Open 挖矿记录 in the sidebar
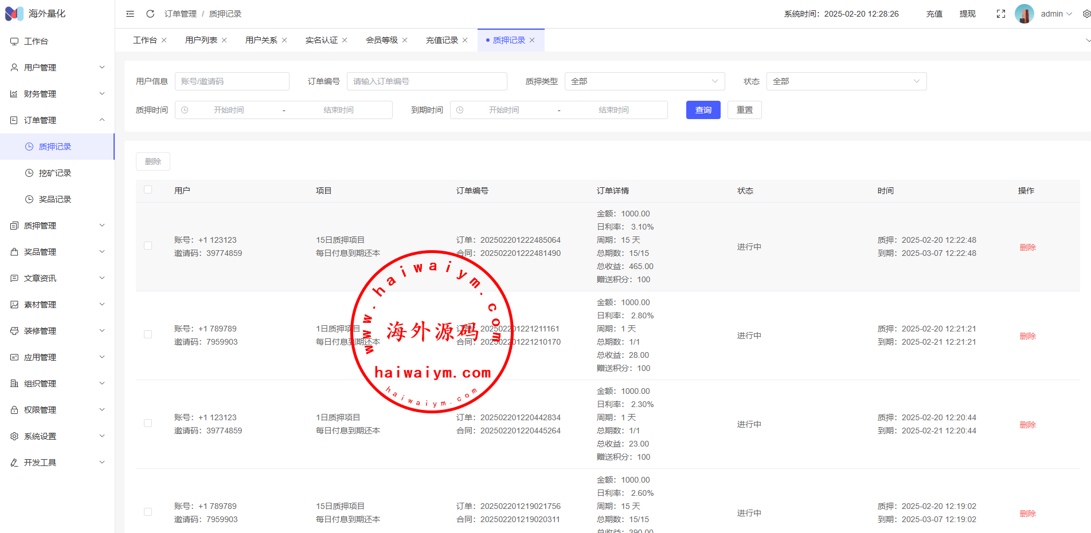This screenshot has width=1091, height=533. click(55, 173)
